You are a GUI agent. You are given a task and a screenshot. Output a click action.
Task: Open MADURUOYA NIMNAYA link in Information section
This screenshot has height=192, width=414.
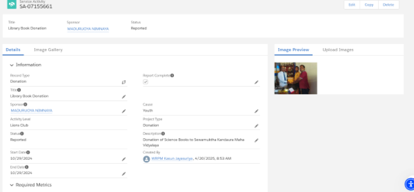tap(32, 111)
